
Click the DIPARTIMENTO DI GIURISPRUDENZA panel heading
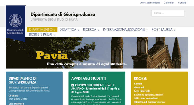[x=22, y=80]
